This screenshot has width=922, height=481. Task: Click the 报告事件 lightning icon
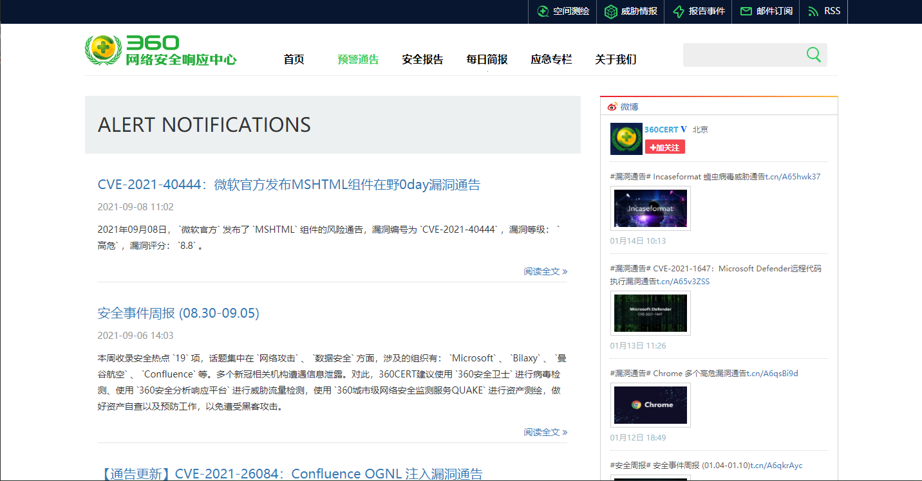tap(679, 11)
